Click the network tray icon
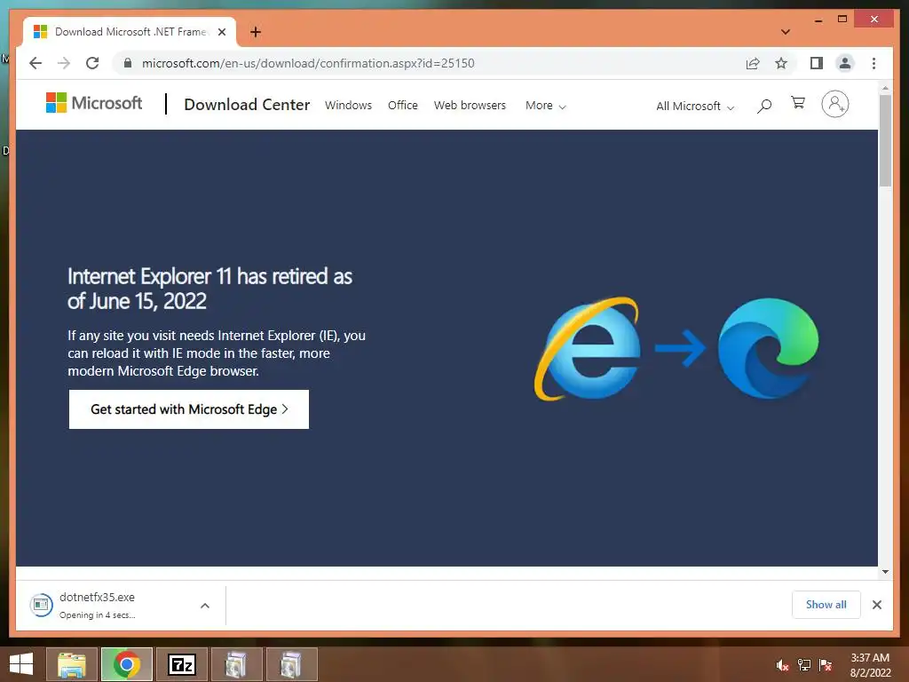 coord(804,665)
